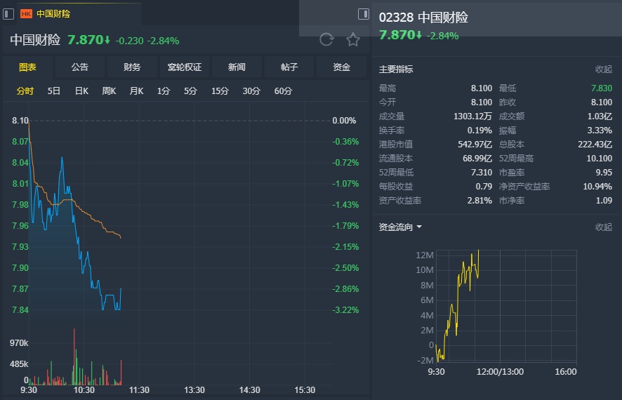Viewport: 622px width, 400px height.
Task: Select the 60分 chart interval
Action: (284, 91)
